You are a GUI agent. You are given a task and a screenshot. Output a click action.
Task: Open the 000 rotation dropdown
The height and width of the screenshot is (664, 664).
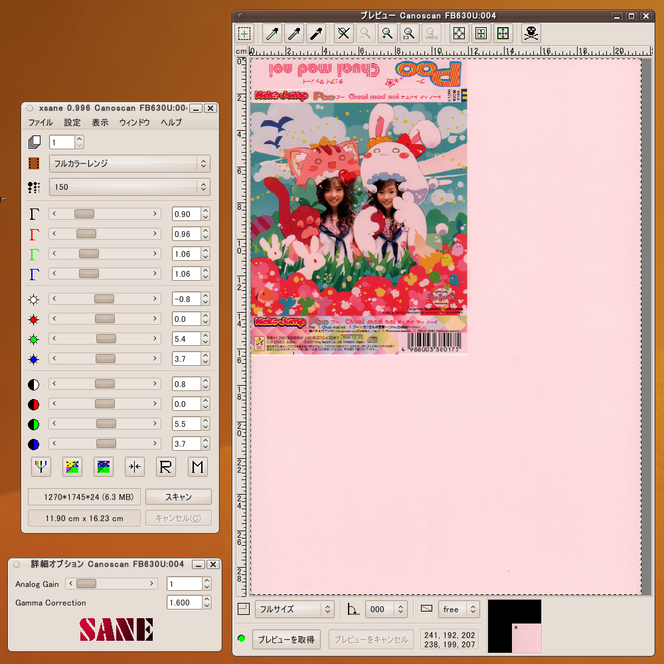(386, 609)
